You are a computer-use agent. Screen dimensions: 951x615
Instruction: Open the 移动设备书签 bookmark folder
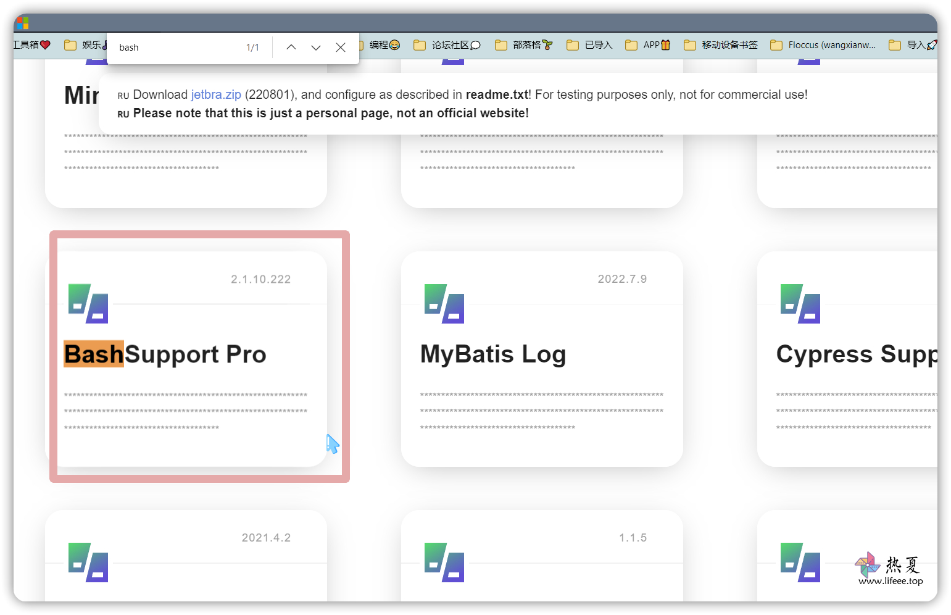pyautogui.click(x=721, y=45)
